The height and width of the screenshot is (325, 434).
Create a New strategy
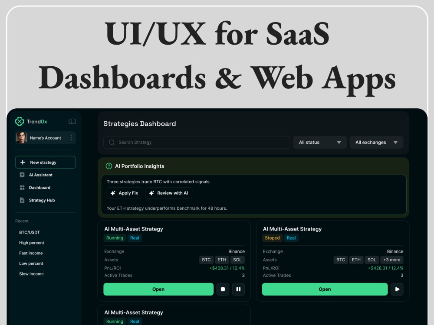[x=46, y=162]
